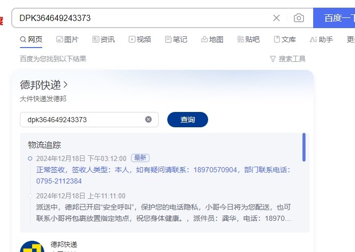The width and height of the screenshot is (355, 252).
Task: Click phone number 0795-2112384
Action: pyautogui.click(x=59, y=181)
